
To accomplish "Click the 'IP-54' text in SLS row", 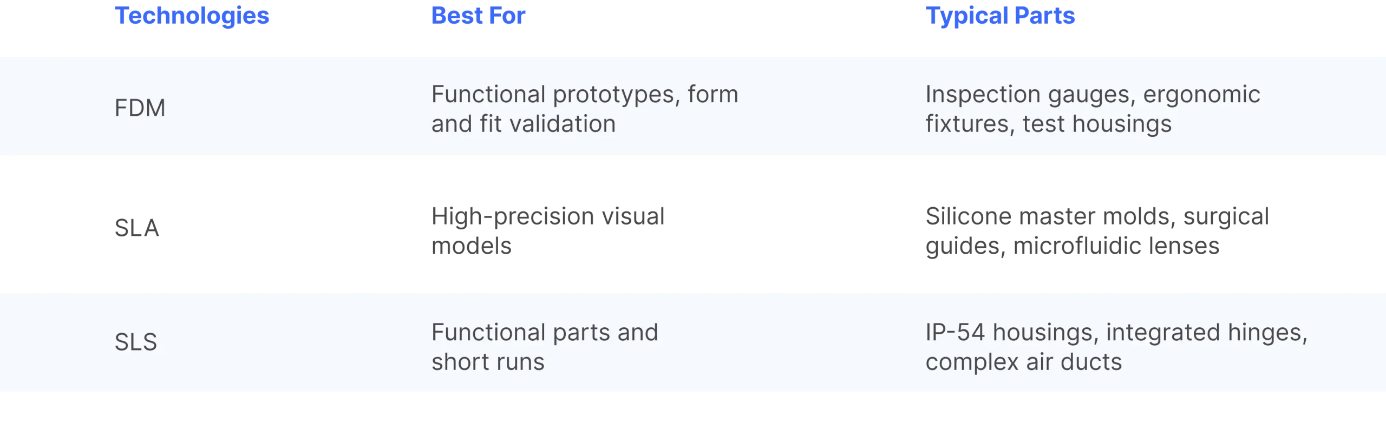I will pyautogui.click(x=956, y=332).
